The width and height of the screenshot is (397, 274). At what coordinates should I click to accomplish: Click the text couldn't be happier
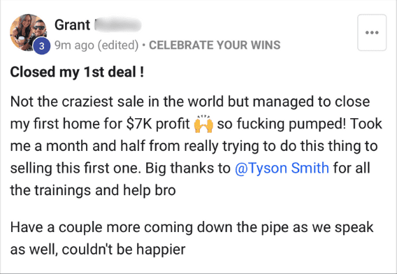coord(124,250)
